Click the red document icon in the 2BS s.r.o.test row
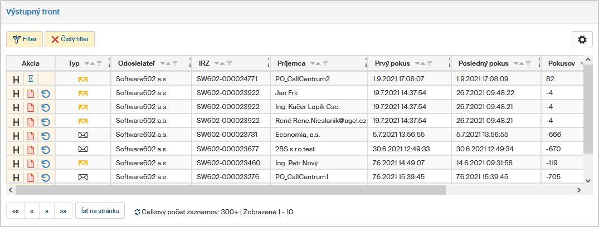The image size is (599, 227). pos(31,149)
